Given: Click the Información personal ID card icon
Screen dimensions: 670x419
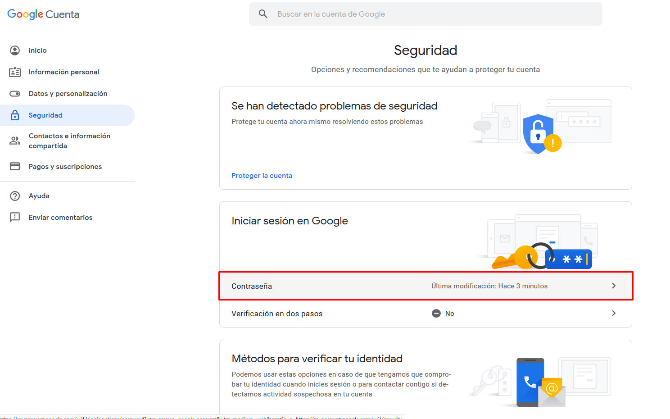Looking at the screenshot, I should [15, 72].
